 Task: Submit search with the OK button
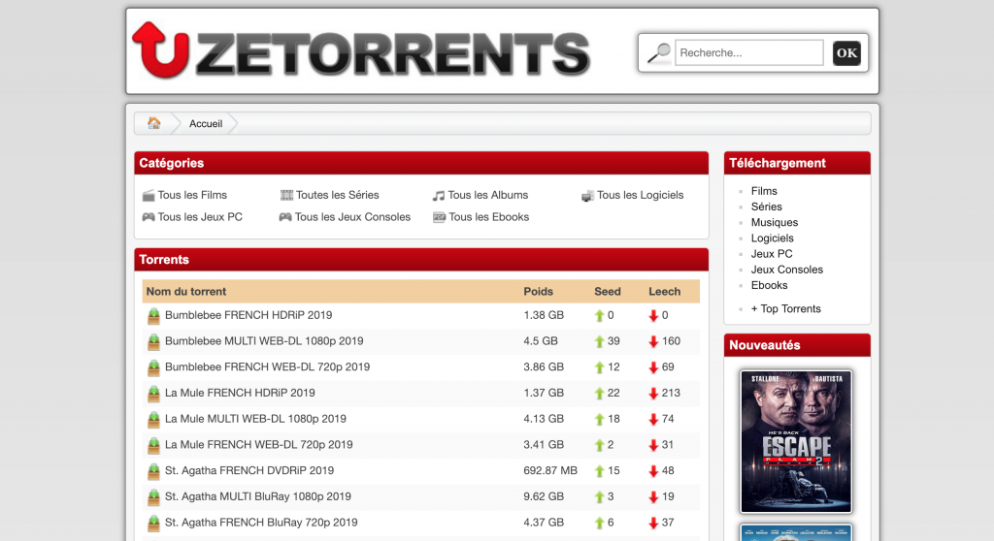(x=846, y=52)
